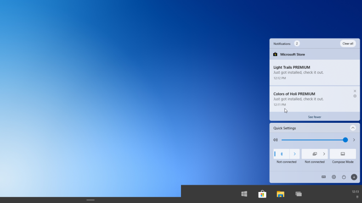Open Settings gear in Quick Settings footer

pos(334,177)
